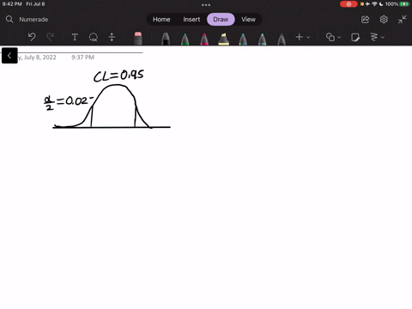Image resolution: width=412 pixels, height=309 pixels.
Task: Redo the last action
Action: click(x=50, y=37)
